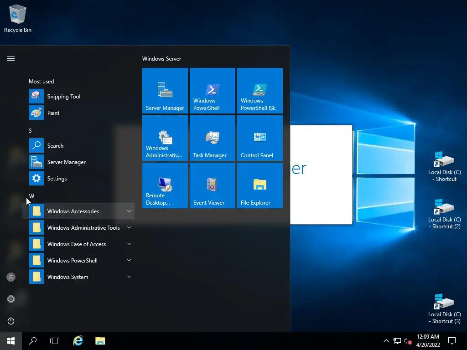The image size is (467, 350).
Task: Launch the Task Manager tile
Action: point(213,138)
